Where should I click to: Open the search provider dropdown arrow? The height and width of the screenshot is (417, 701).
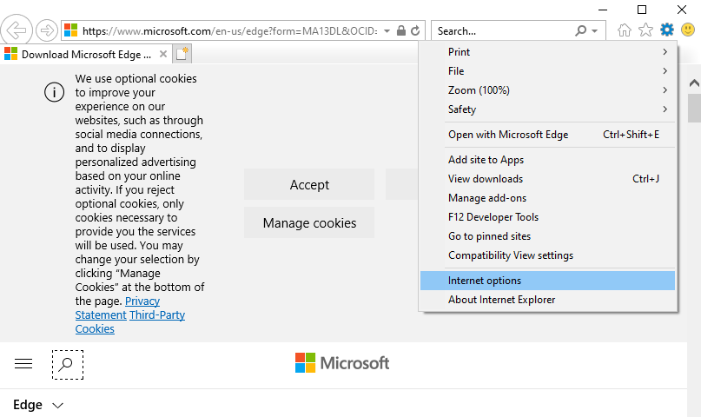click(595, 30)
